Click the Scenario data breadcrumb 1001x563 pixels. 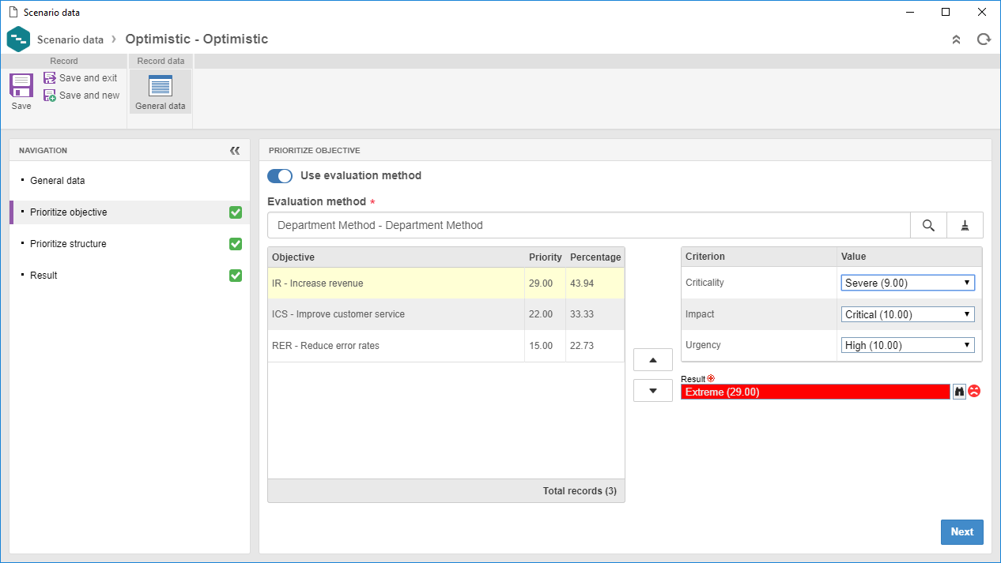(70, 39)
